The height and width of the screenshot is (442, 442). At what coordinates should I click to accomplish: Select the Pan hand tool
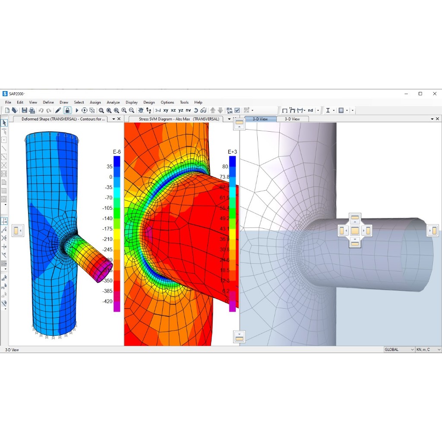click(x=141, y=110)
